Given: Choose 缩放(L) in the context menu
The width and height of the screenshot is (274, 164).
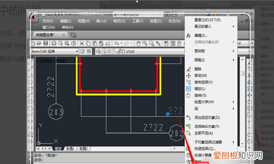Looking at the screenshot, I should (x=200, y=89).
